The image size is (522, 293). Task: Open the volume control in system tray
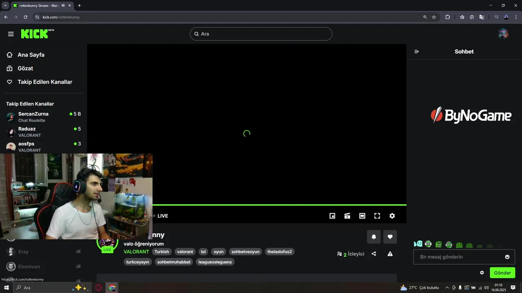tap(486, 288)
